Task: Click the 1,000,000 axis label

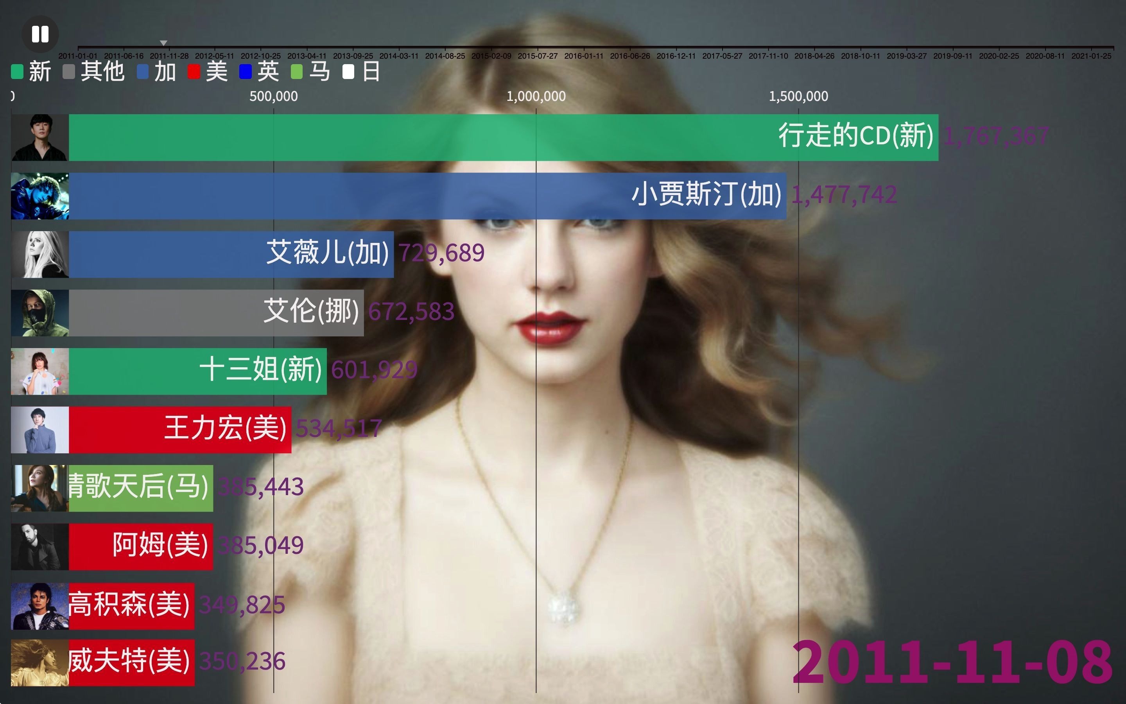Action: tap(536, 96)
